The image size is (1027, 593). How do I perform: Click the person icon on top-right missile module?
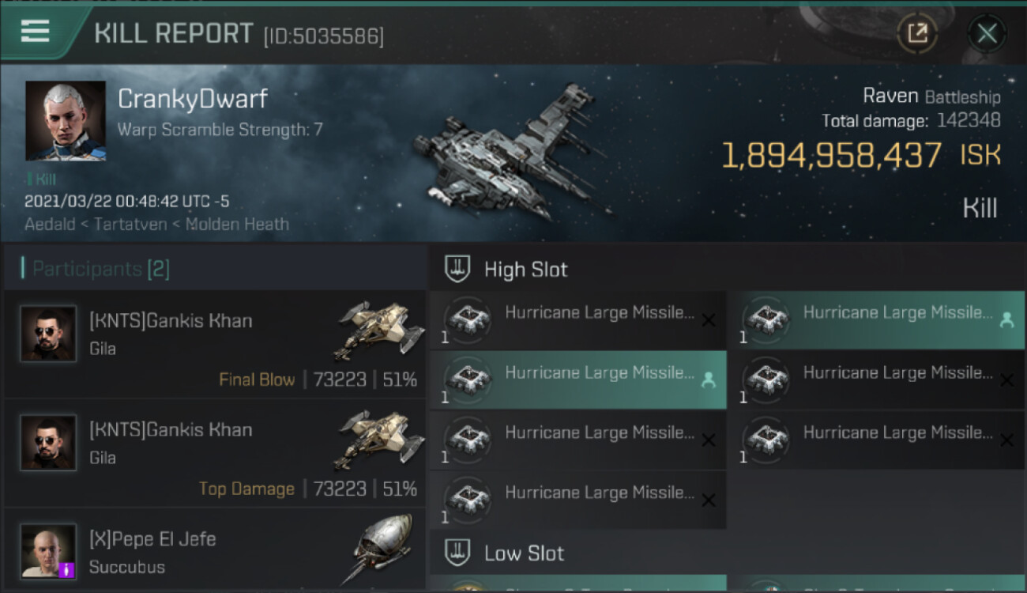click(1006, 320)
